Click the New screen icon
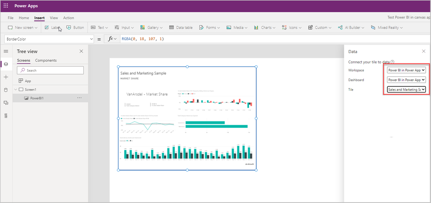 [10, 28]
